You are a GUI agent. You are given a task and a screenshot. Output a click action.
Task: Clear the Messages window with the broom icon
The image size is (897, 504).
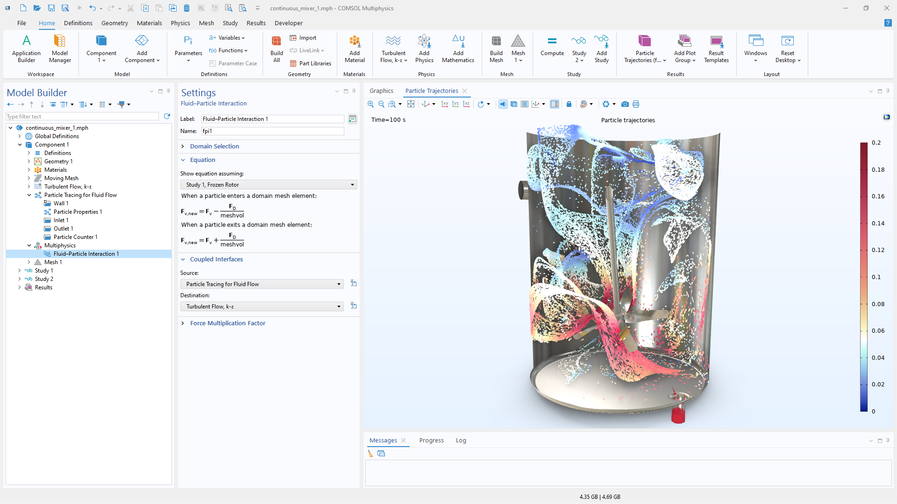[370, 454]
